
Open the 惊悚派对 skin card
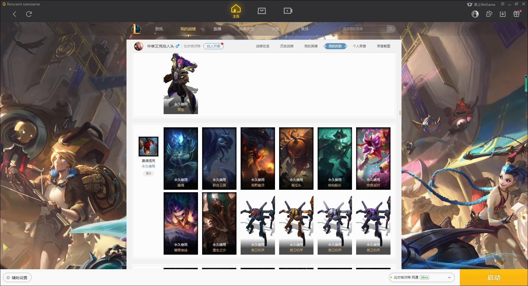coord(373,158)
